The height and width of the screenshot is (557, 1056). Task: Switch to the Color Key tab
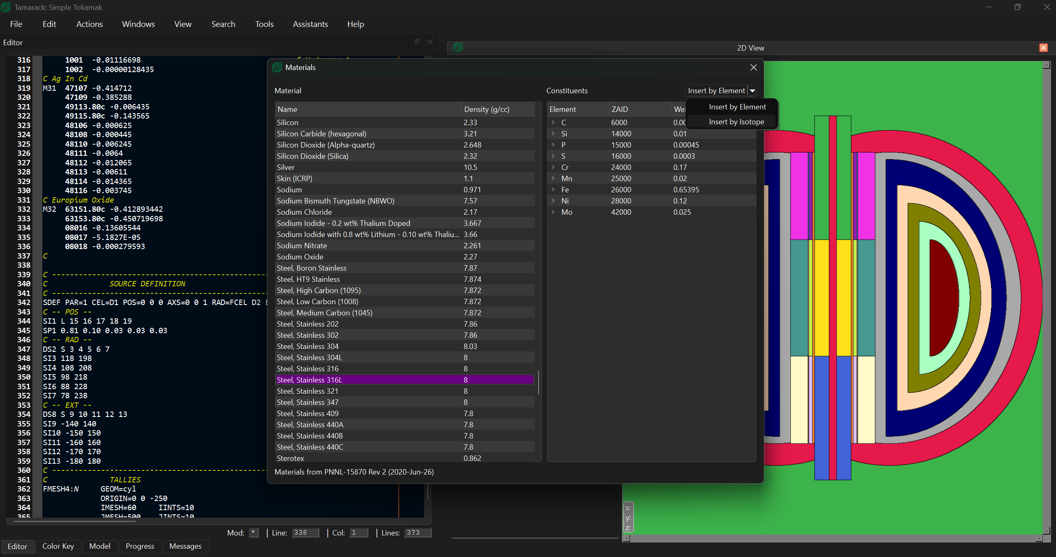point(58,546)
